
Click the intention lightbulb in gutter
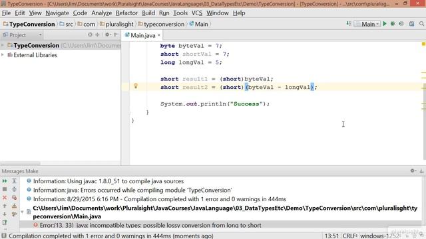pyautogui.click(x=136, y=86)
